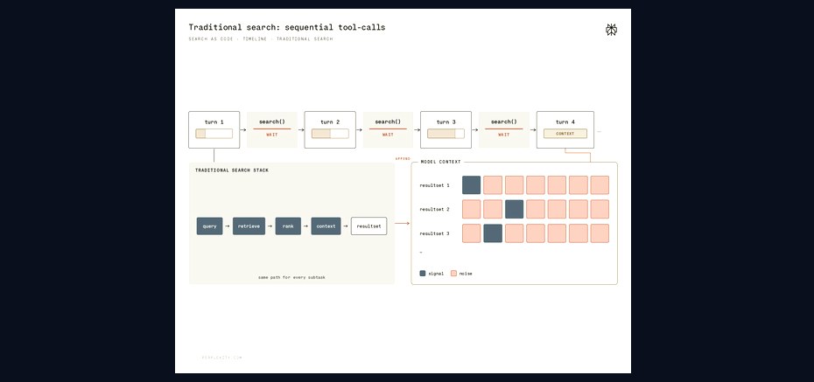
Task: Click the third search() WAIT block
Action: 504,130
